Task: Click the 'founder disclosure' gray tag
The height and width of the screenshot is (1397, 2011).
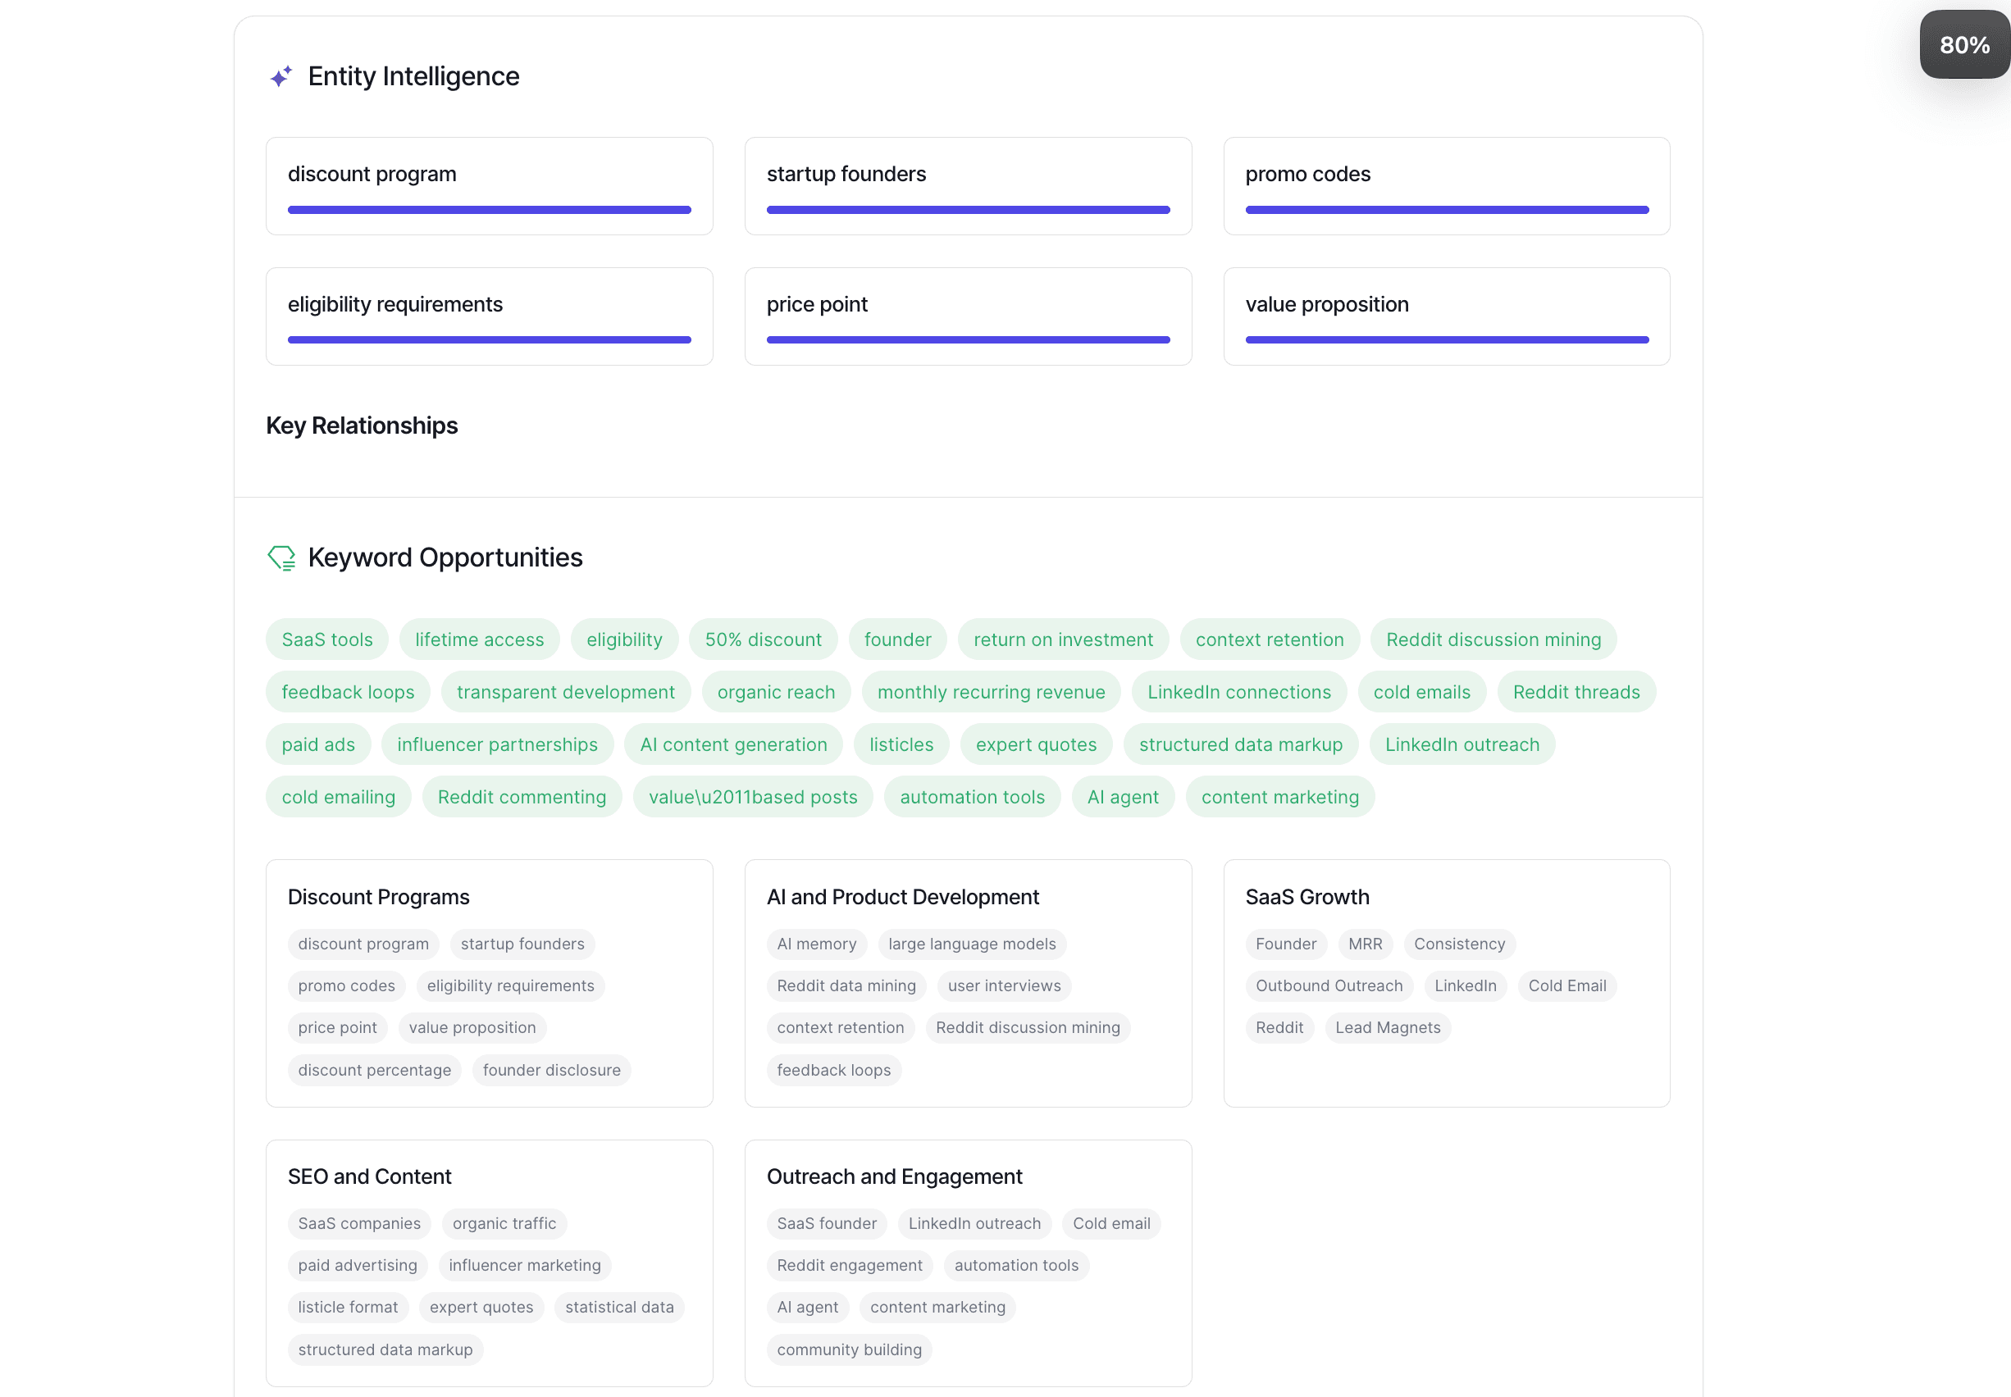Action: [x=550, y=1071]
